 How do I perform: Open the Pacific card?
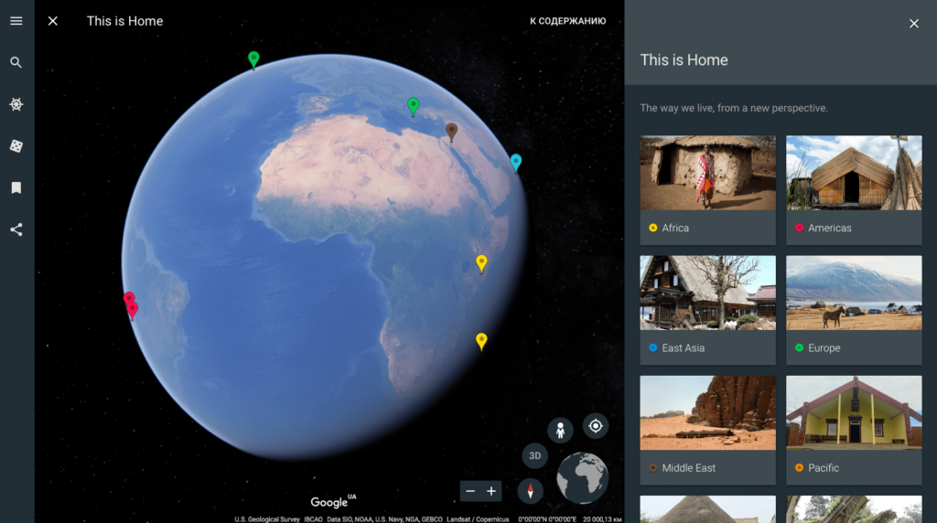854,430
